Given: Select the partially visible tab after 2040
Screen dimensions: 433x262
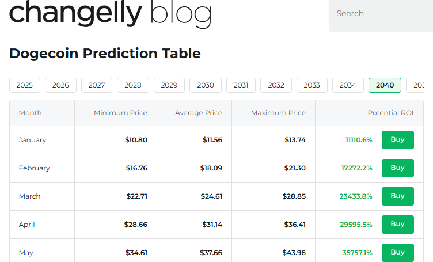Looking at the screenshot, I should click(x=416, y=85).
